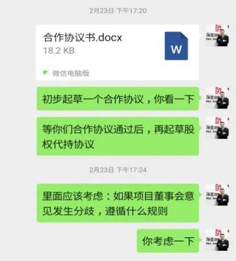Tap the avatar beside 等你们合作协议通过后 message

pos(217,128)
